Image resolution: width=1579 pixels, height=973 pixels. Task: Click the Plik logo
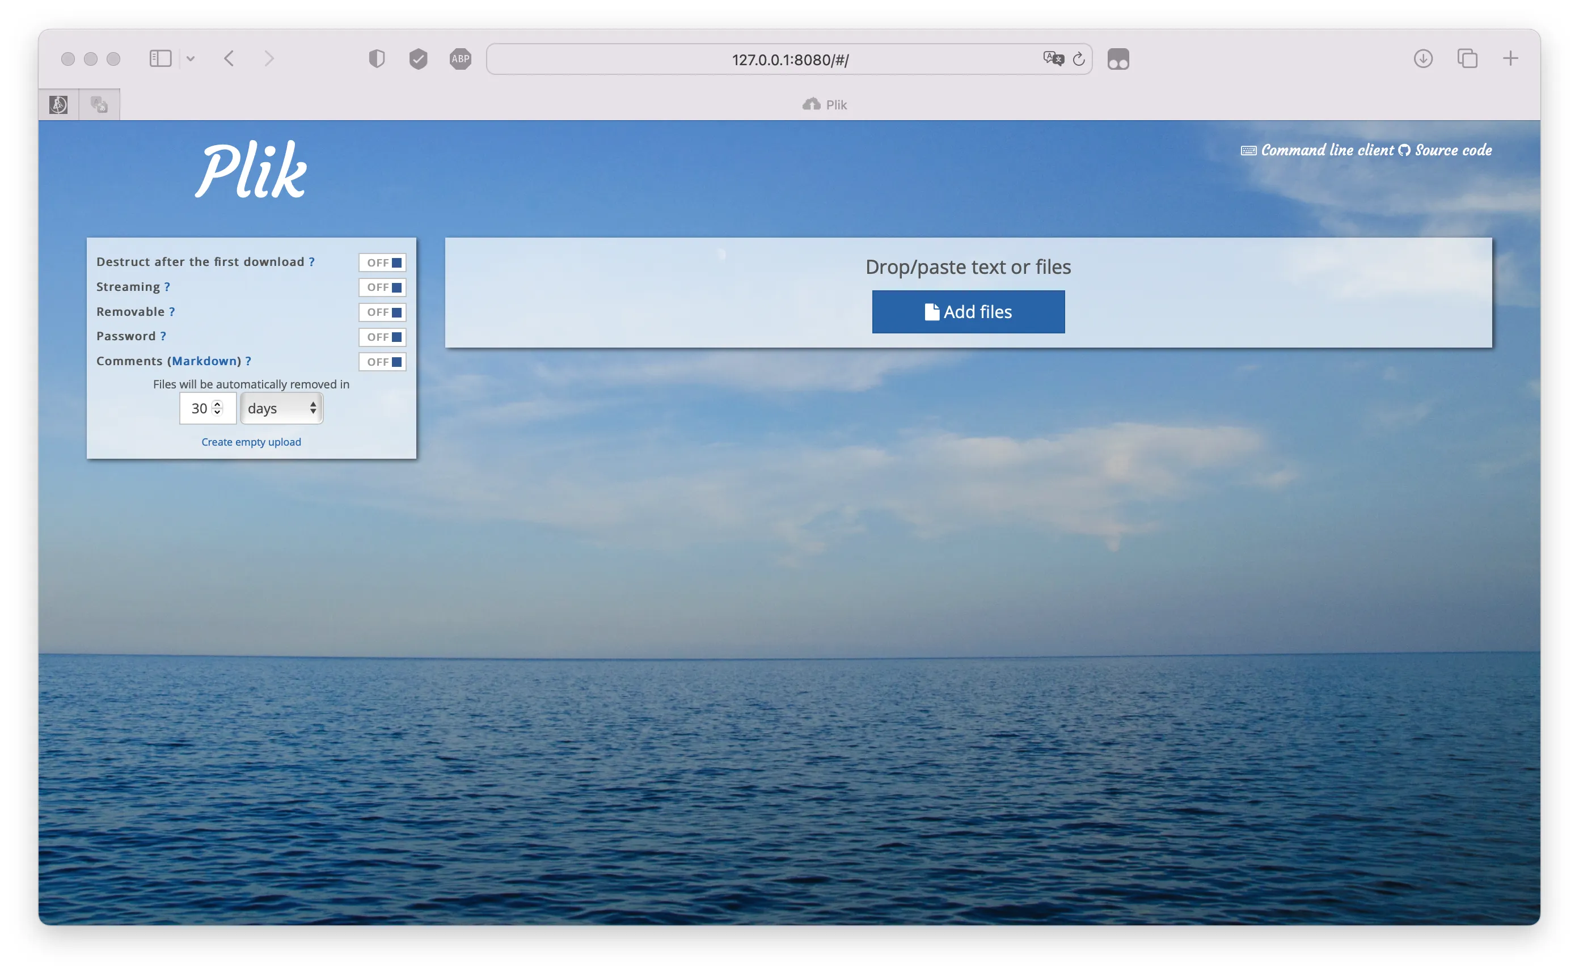pos(251,168)
